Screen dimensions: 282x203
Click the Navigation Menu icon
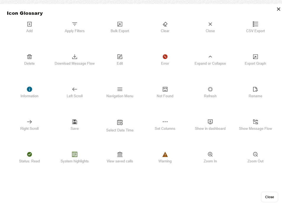tap(120, 89)
